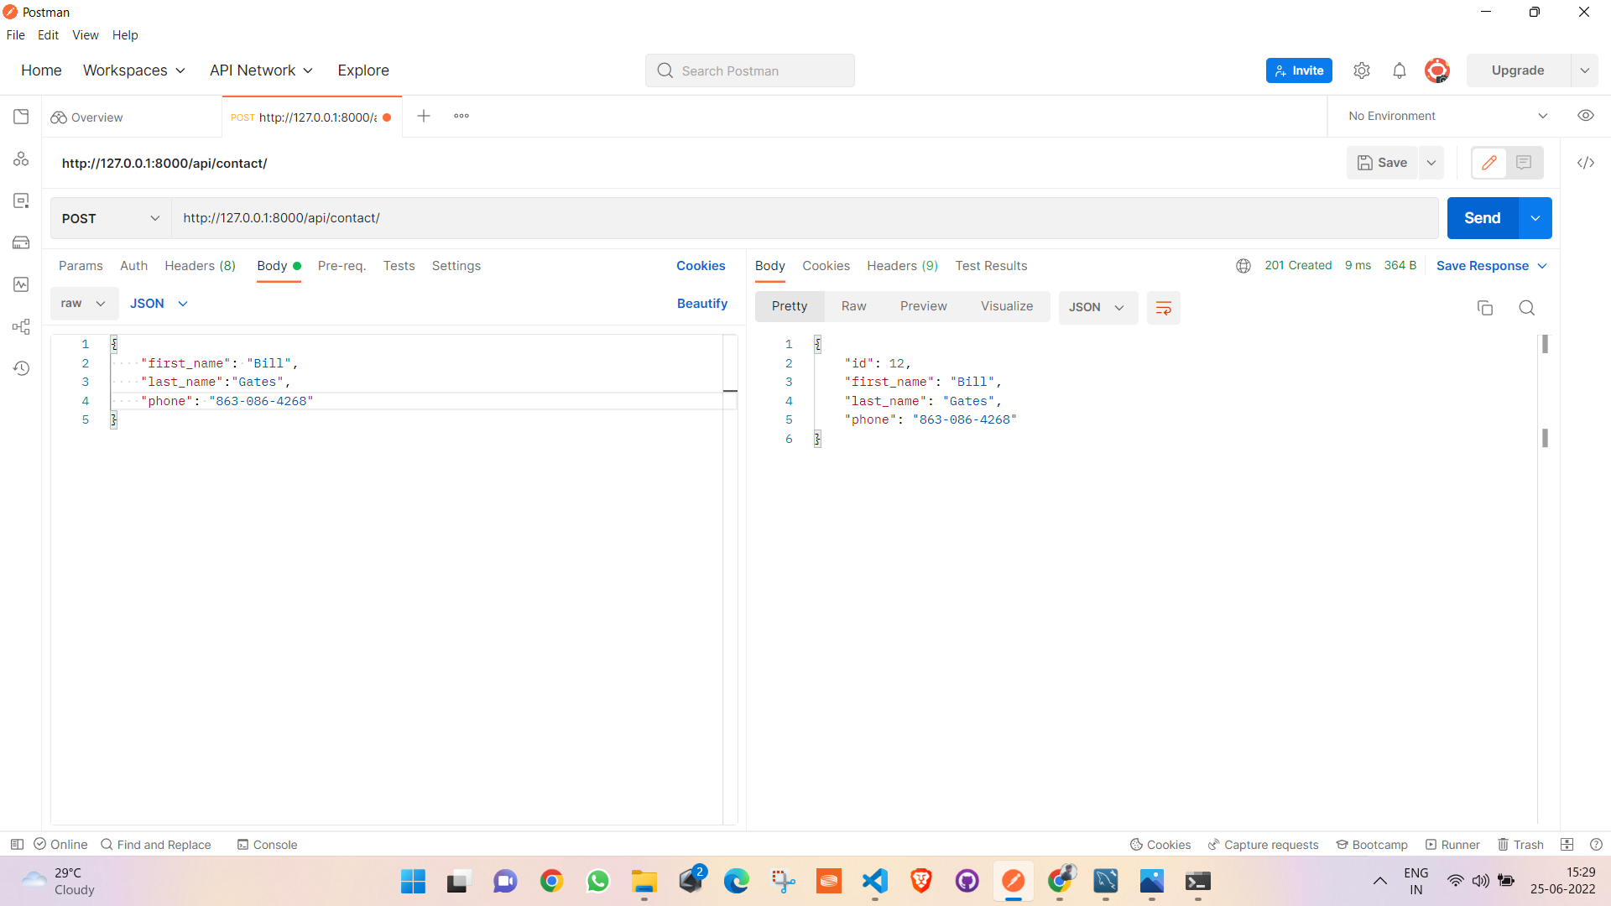Open Postman settings gear
The width and height of the screenshot is (1611, 906).
pyautogui.click(x=1362, y=70)
